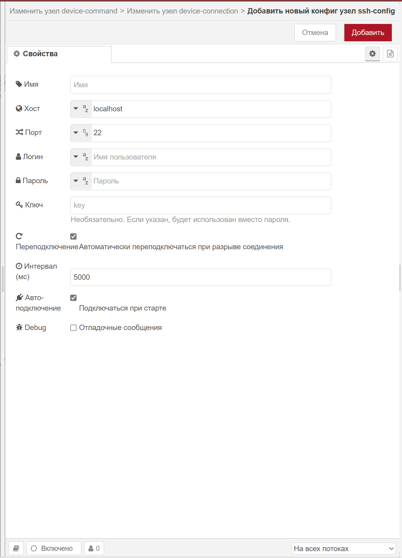Click the Имя пользователя login field
The image size is (402, 558).
pyautogui.click(x=211, y=157)
